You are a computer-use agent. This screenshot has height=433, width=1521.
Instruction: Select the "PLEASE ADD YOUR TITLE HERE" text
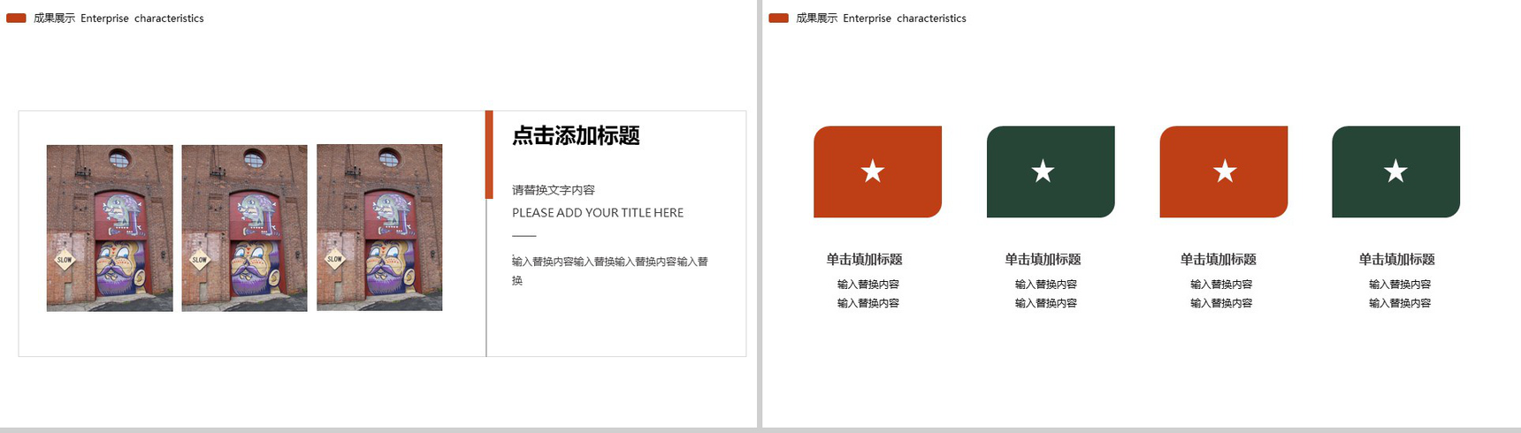598,213
